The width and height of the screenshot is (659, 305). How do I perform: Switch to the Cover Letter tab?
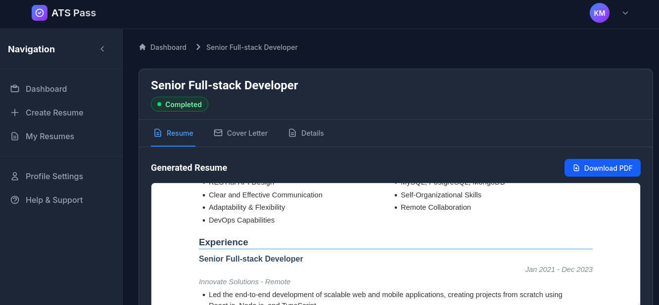point(241,133)
